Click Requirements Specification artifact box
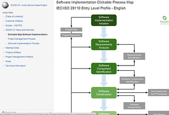The height and width of the screenshot is (115, 169). [134, 56]
